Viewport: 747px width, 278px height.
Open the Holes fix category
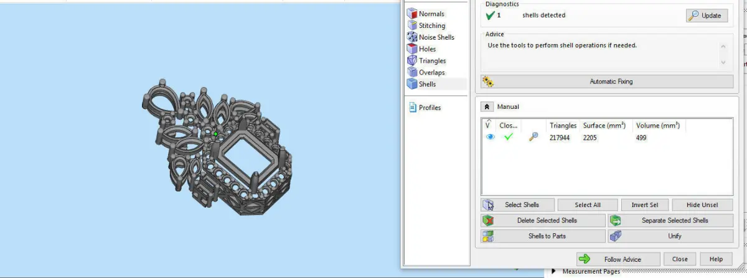tap(422, 49)
